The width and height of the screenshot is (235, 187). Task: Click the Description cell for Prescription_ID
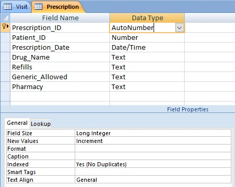click(x=210, y=27)
